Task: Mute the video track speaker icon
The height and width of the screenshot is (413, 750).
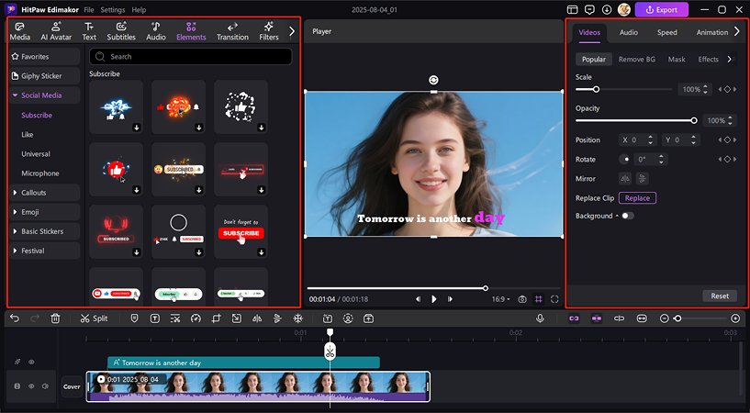Action: pyautogui.click(x=45, y=386)
